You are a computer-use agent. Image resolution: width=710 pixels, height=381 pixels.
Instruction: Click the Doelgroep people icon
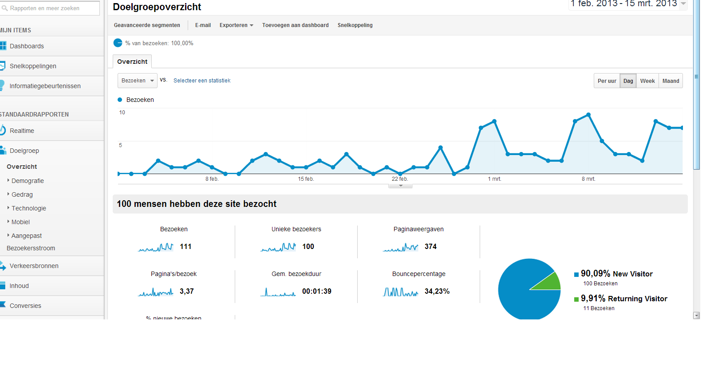pyautogui.click(x=3, y=150)
